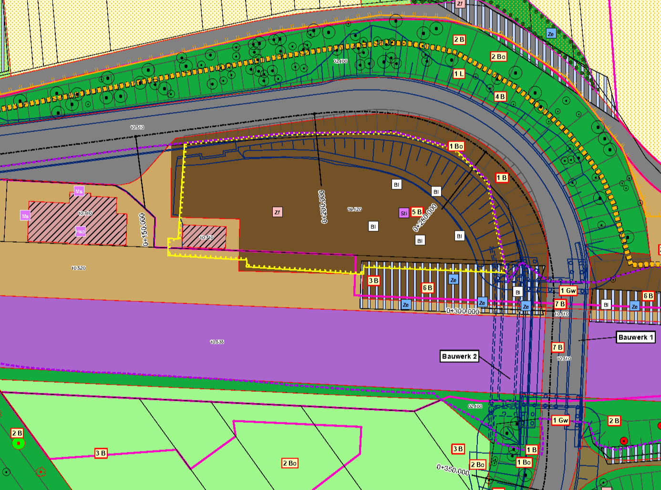Pick the "1 Bo" label on yellow dotted boundary
661x490 pixels.
[x=456, y=146]
